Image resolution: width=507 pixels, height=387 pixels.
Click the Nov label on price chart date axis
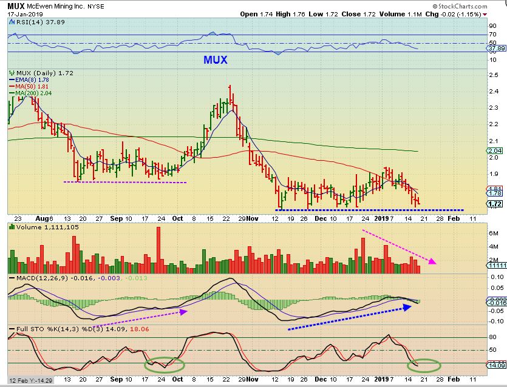point(253,219)
